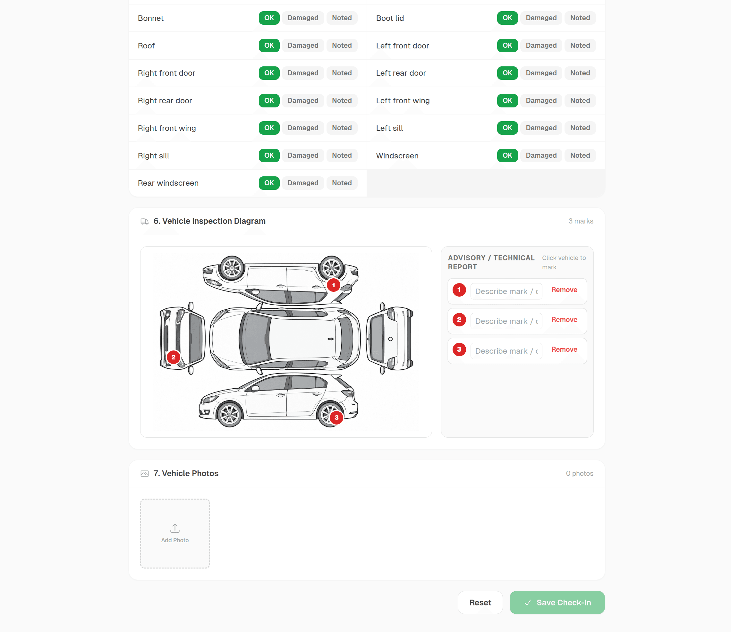Click the image icon beside Vehicle Photos

[145, 474]
